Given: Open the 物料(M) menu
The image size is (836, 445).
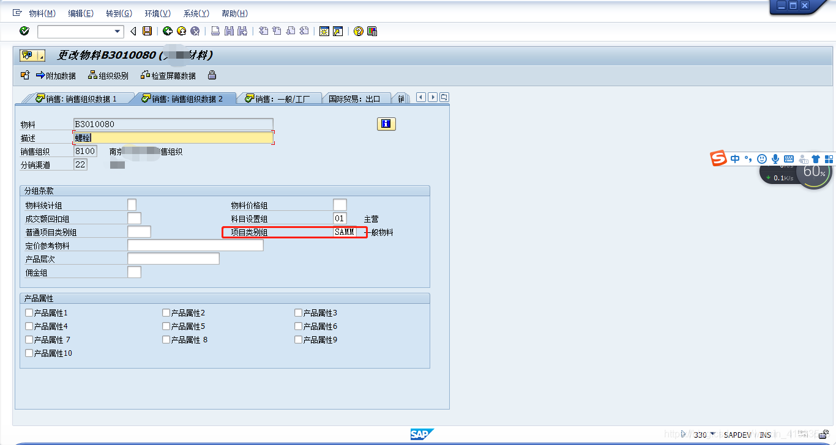Looking at the screenshot, I should click(42, 13).
